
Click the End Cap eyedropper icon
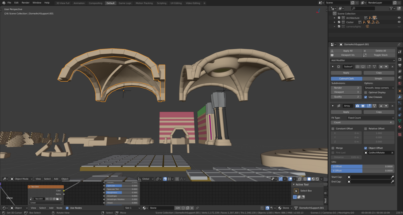point(392,181)
